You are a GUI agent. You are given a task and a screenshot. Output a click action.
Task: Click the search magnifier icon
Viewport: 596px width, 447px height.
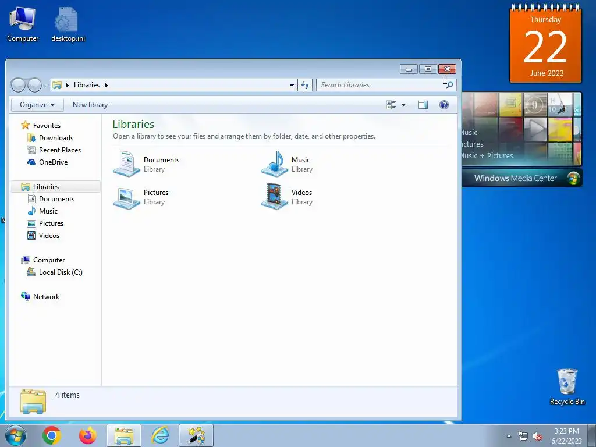click(449, 85)
